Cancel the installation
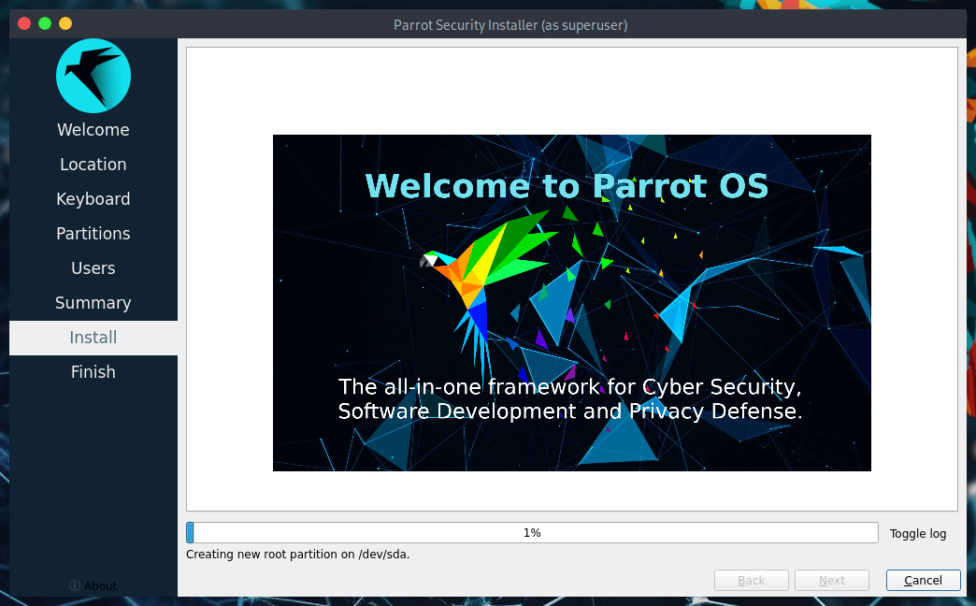 point(923,580)
